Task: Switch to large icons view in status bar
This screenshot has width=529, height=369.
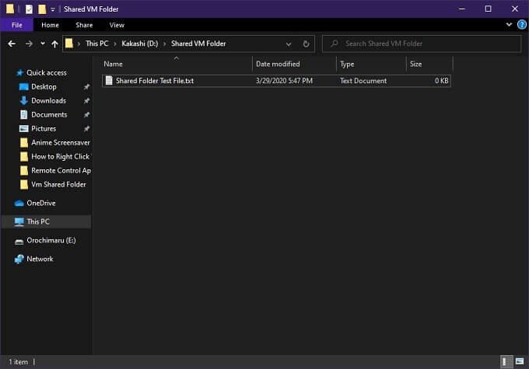Action: pos(519,361)
